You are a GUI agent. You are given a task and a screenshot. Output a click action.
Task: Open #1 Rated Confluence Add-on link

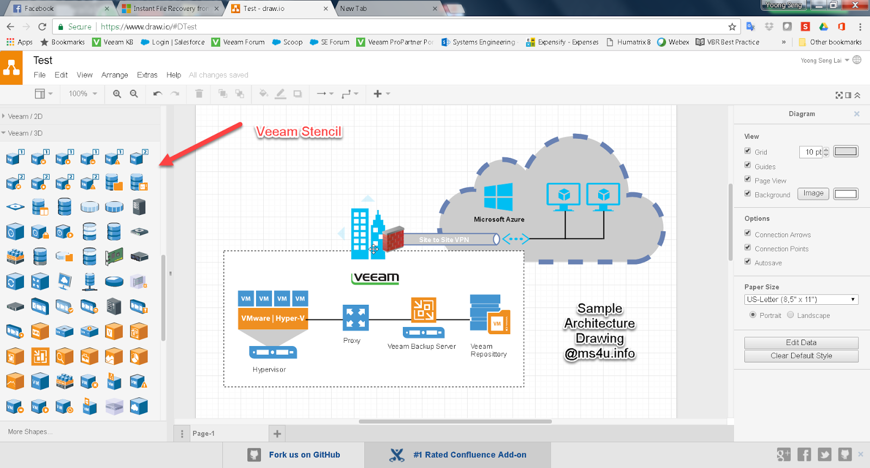click(x=458, y=455)
